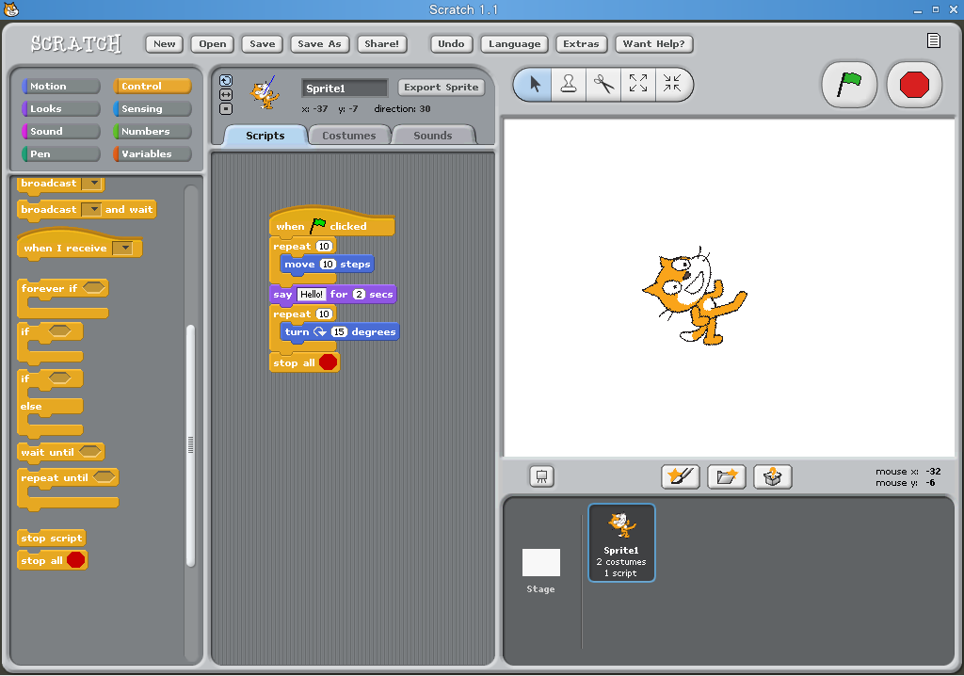Switch to the Scripts tab
The width and height of the screenshot is (964, 676).
pyautogui.click(x=265, y=136)
